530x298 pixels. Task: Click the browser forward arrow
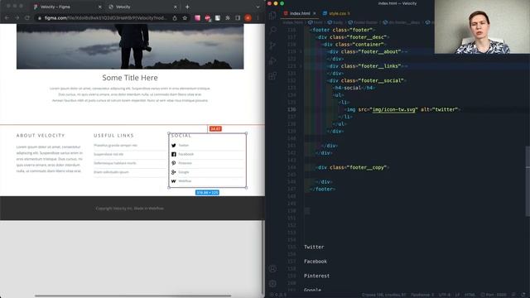(x=17, y=17)
